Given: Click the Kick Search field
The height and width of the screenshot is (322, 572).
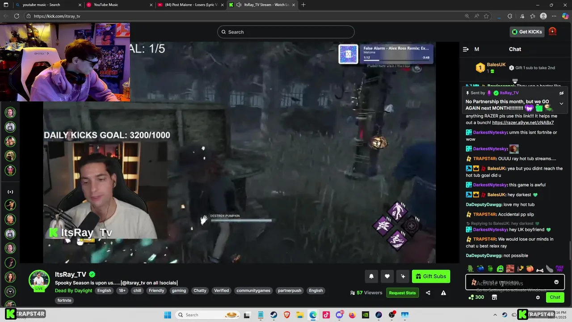Looking at the screenshot, I should (286, 32).
